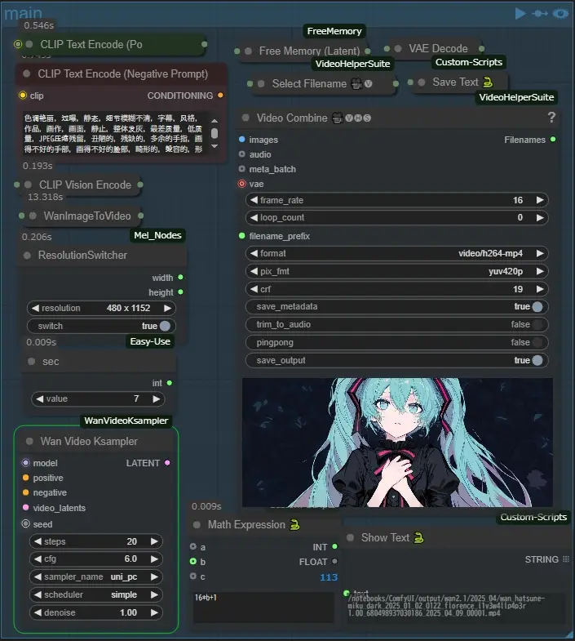Click the camera icon beside Video Combine title
Viewport: 575px width, 641px height.
click(338, 118)
